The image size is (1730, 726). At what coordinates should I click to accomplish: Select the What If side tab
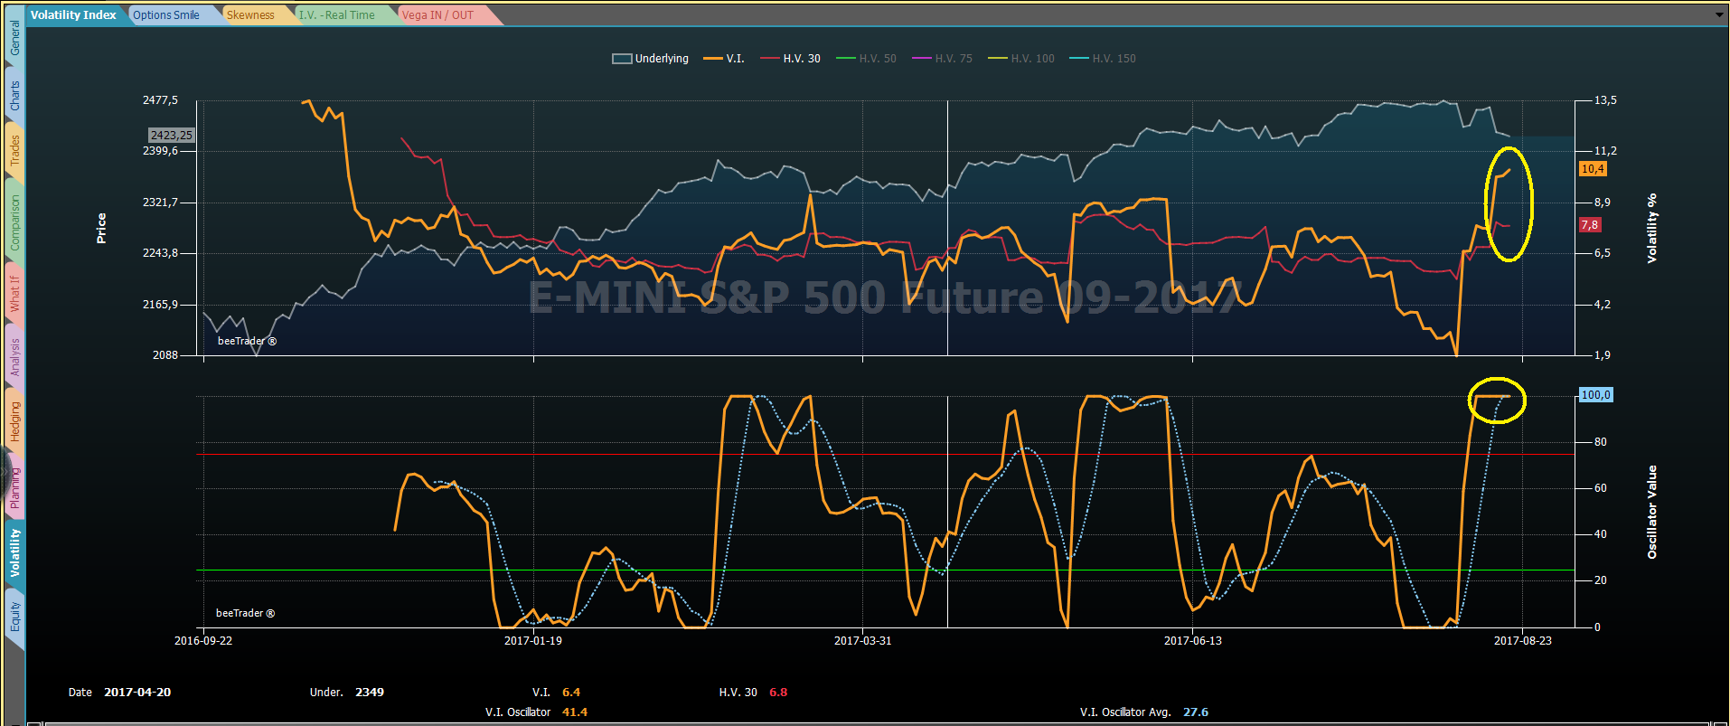14,294
